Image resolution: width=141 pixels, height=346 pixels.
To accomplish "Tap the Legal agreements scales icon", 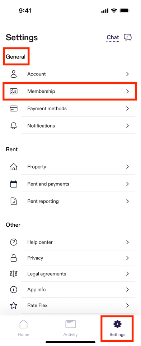I will [x=14, y=274].
